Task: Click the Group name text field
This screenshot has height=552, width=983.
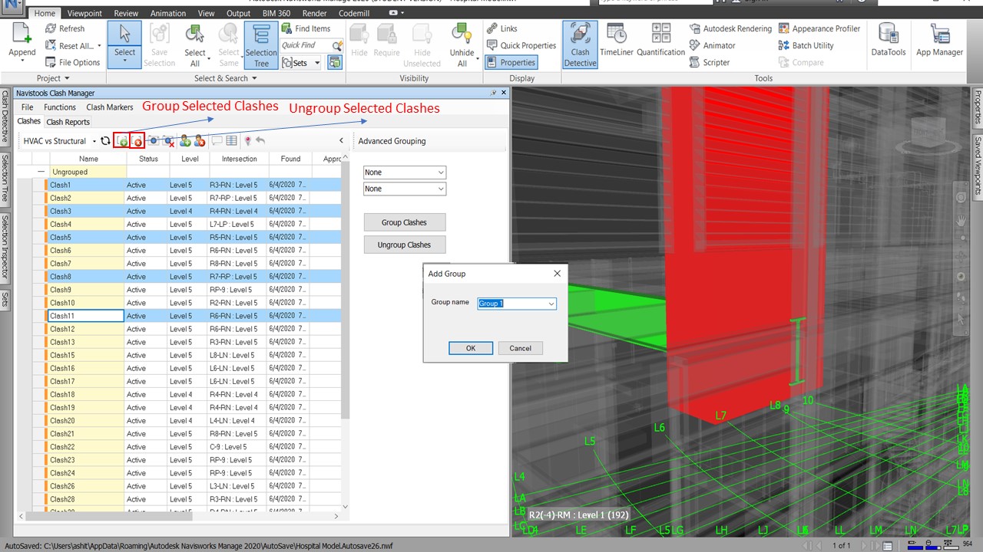Action: [511, 304]
